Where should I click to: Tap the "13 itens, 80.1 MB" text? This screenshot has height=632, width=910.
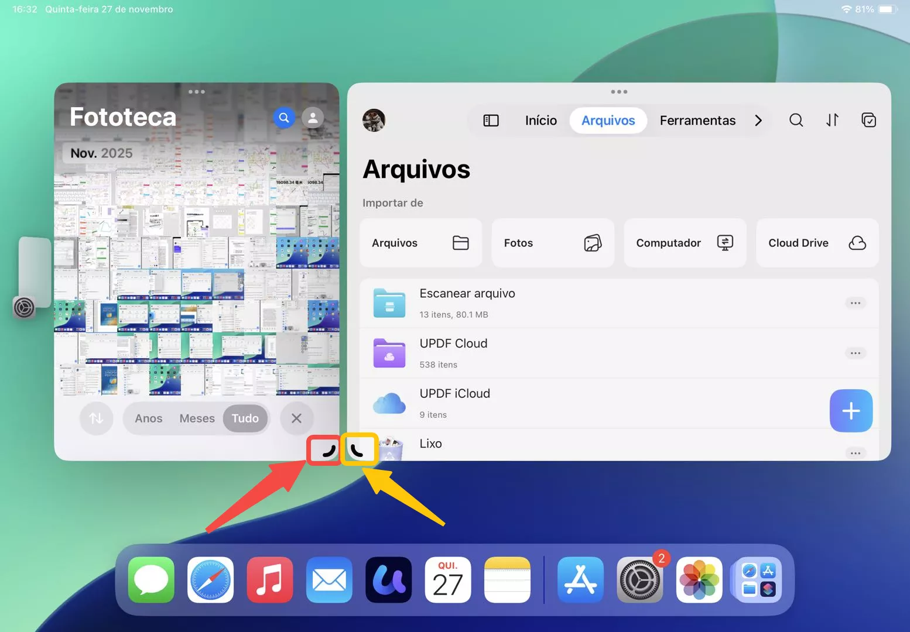tap(454, 314)
